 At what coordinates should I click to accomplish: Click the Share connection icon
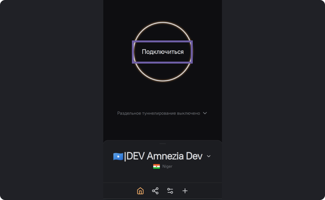[x=155, y=191]
